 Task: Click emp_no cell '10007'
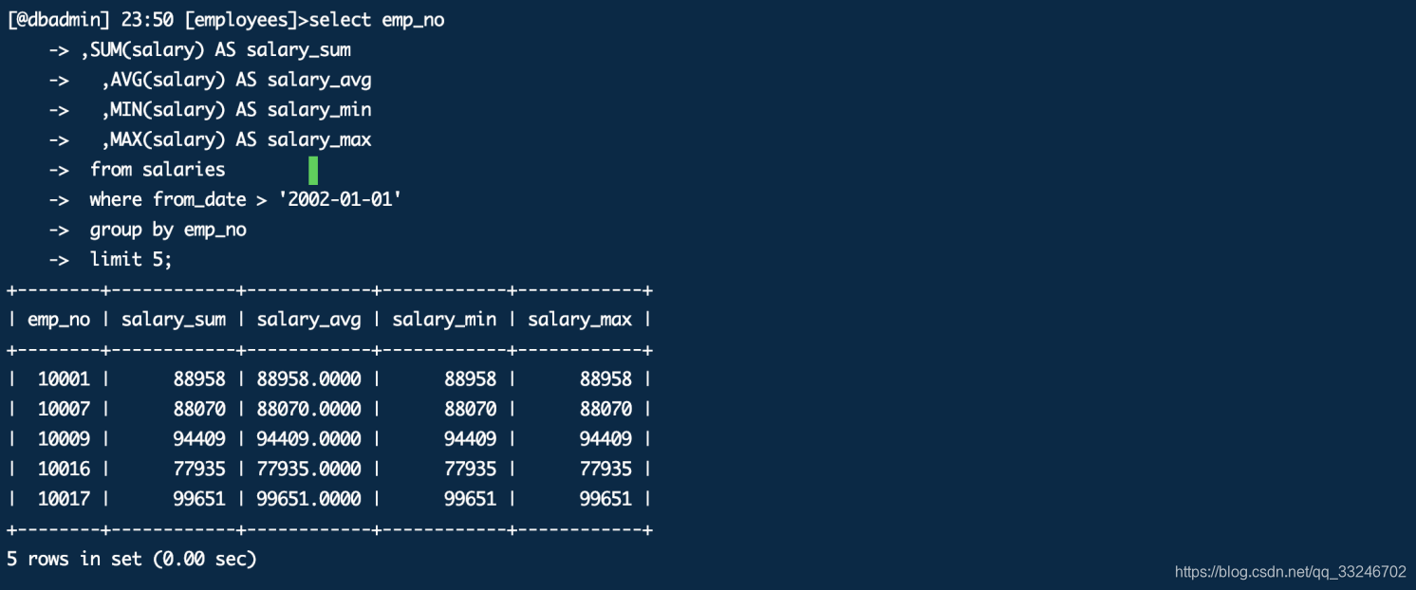[x=64, y=409]
